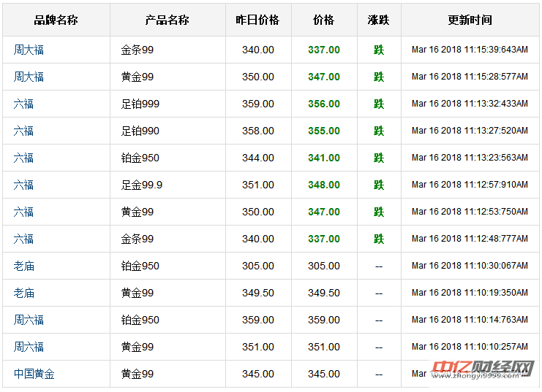This screenshot has width=542, height=392.
Task: Open 六福 link in the 金条99 row
Action: click(23, 239)
